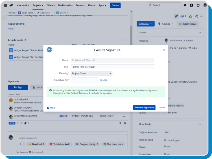The width and height of the screenshot is (212, 159).
Task: Click the signatures help question icon
Action: point(125,123)
